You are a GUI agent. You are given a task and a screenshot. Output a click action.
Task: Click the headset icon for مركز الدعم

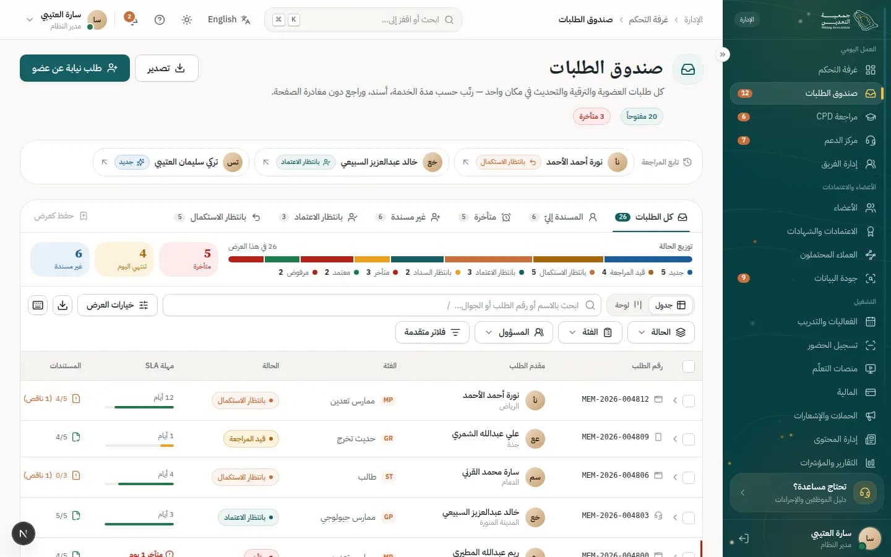coord(871,140)
